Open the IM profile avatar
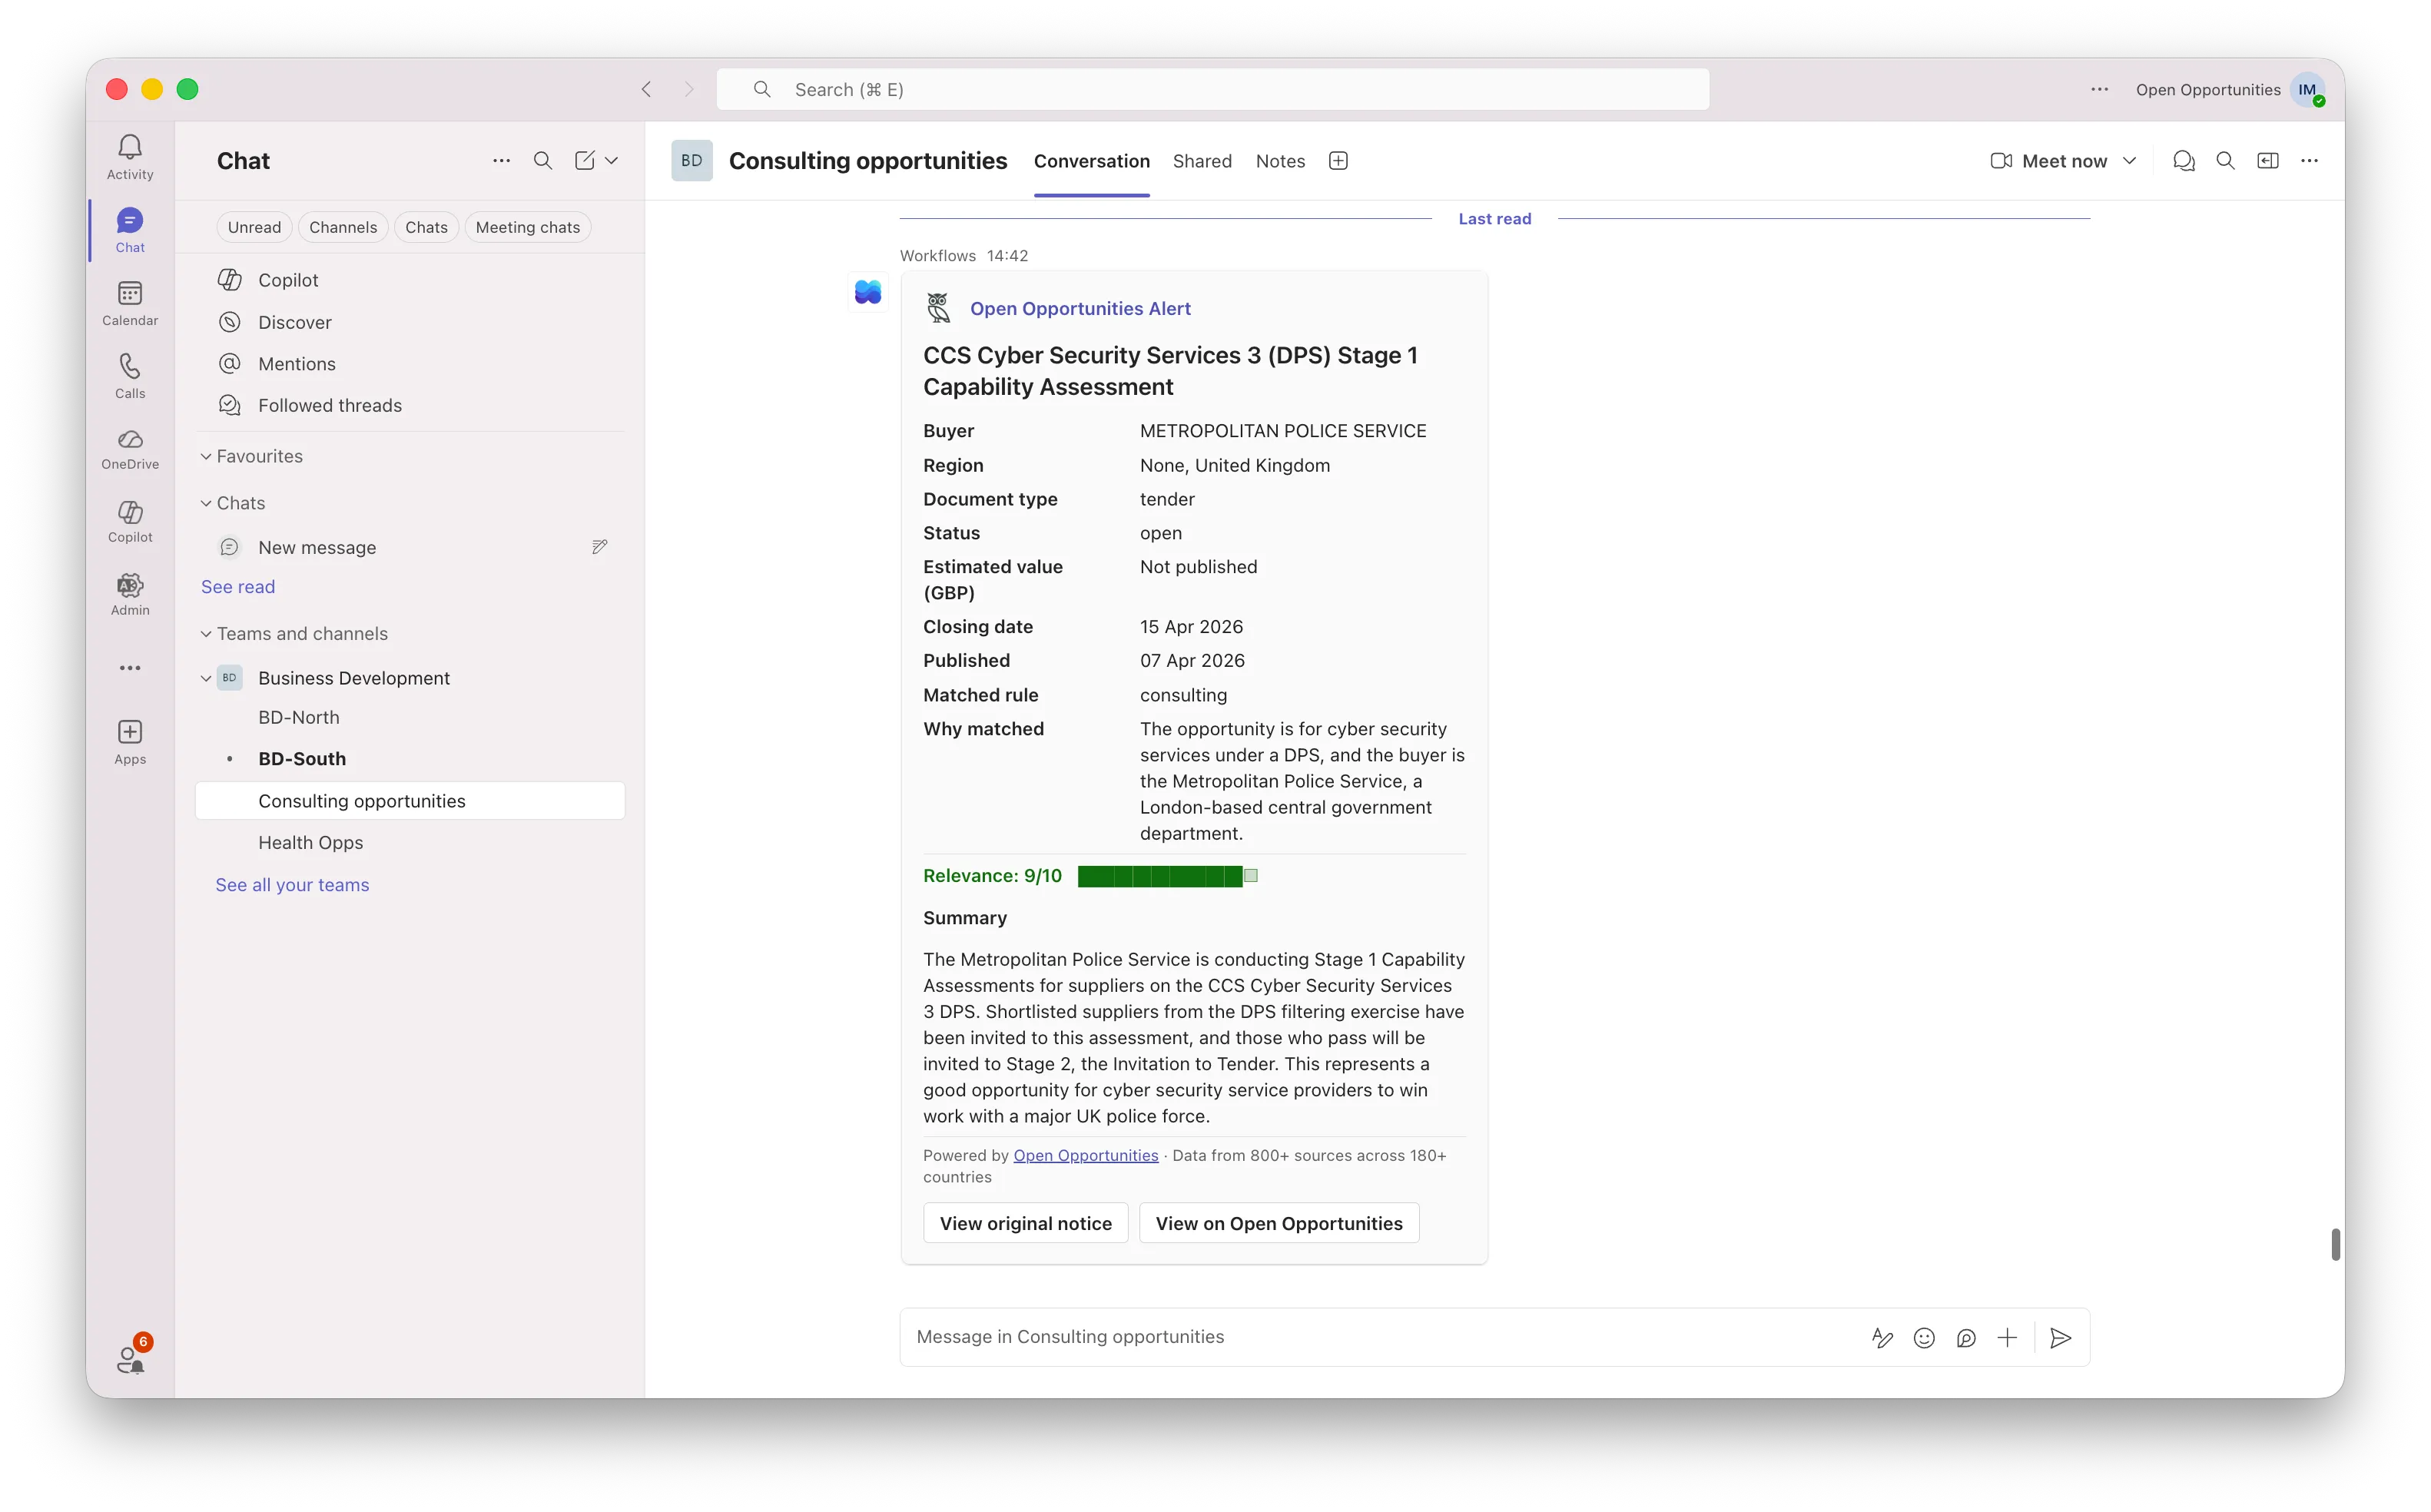Image resolution: width=2431 pixels, height=1512 pixels. [x=2309, y=89]
